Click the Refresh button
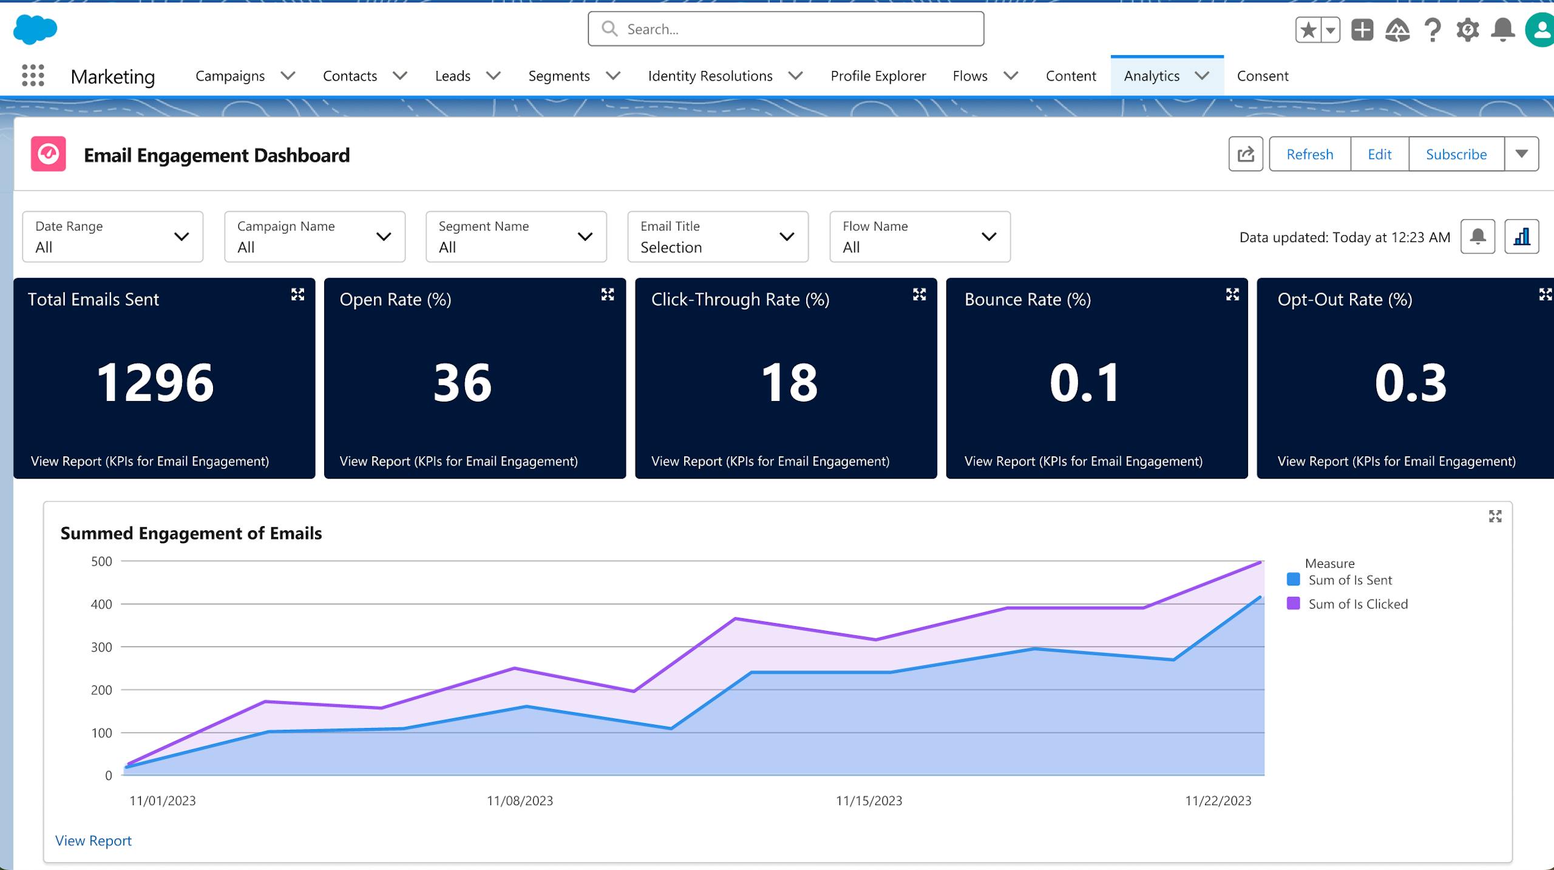Screen dimensions: 1554x870 pyautogui.click(x=1309, y=154)
